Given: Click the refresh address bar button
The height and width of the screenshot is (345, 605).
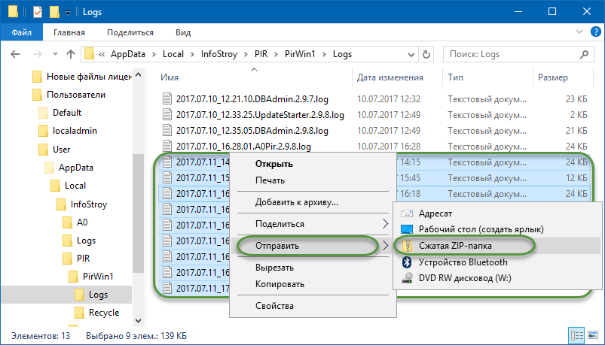Looking at the screenshot, I should click(426, 54).
